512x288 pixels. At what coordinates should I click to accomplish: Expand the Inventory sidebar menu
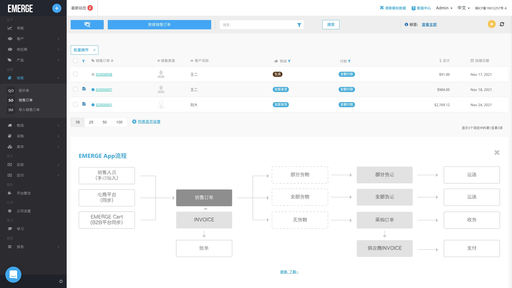[x=33, y=147]
